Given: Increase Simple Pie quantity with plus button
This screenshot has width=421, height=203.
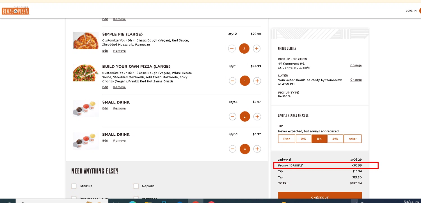Looking at the screenshot, I should [x=257, y=49].
